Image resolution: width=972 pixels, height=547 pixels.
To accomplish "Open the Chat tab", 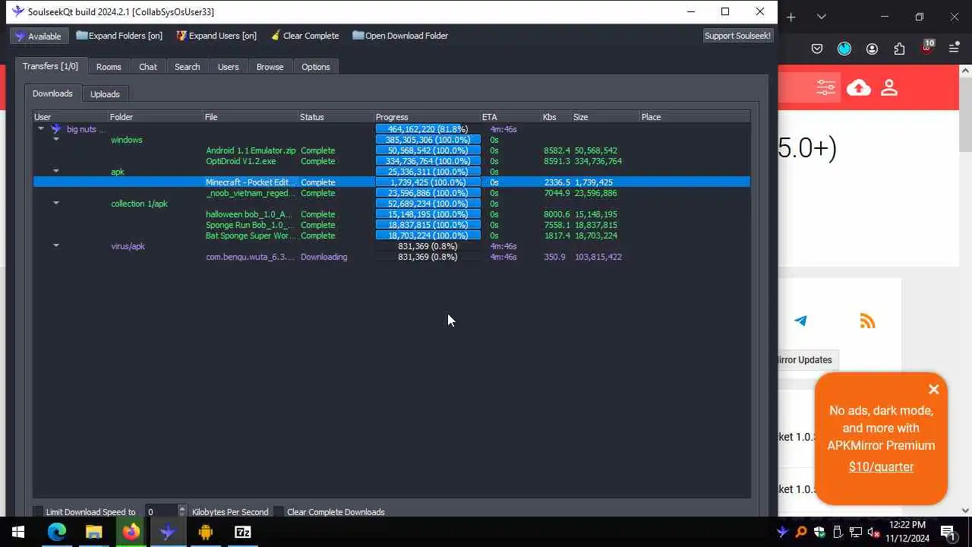I will [x=148, y=67].
